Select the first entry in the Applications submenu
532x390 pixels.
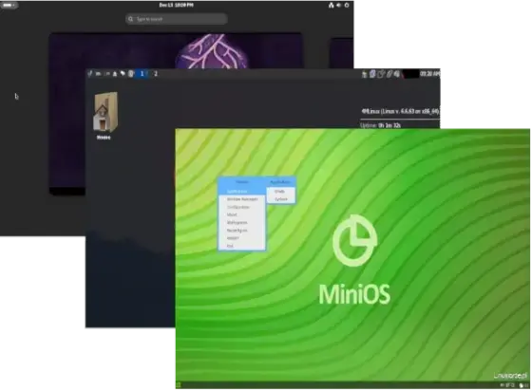coord(280,192)
